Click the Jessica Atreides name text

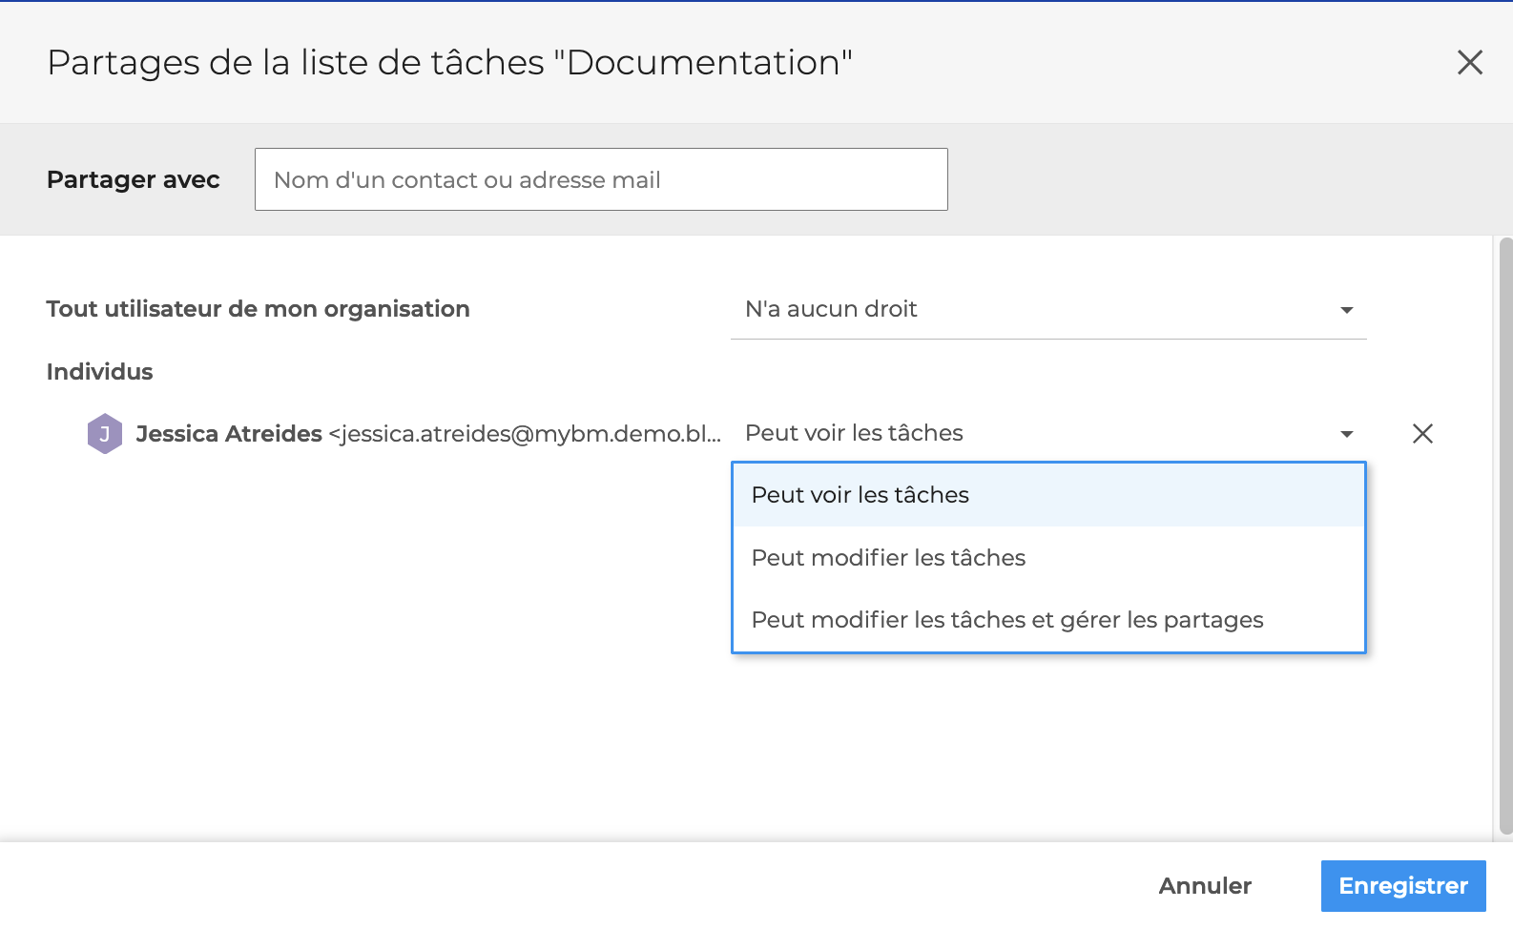click(x=229, y=434)
